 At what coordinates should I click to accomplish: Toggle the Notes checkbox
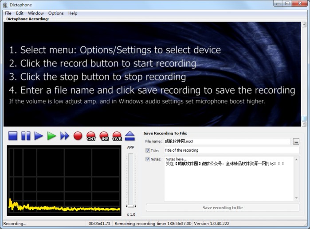pyautogui.click(x=148, y=159)
